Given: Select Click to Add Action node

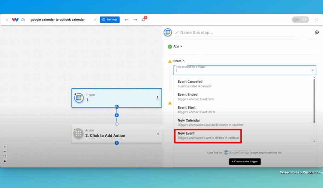Looking at the screenshot, I should [117, 134].
